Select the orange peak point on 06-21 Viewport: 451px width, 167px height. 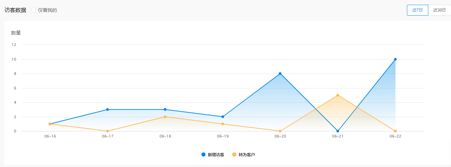coord(338,95)
